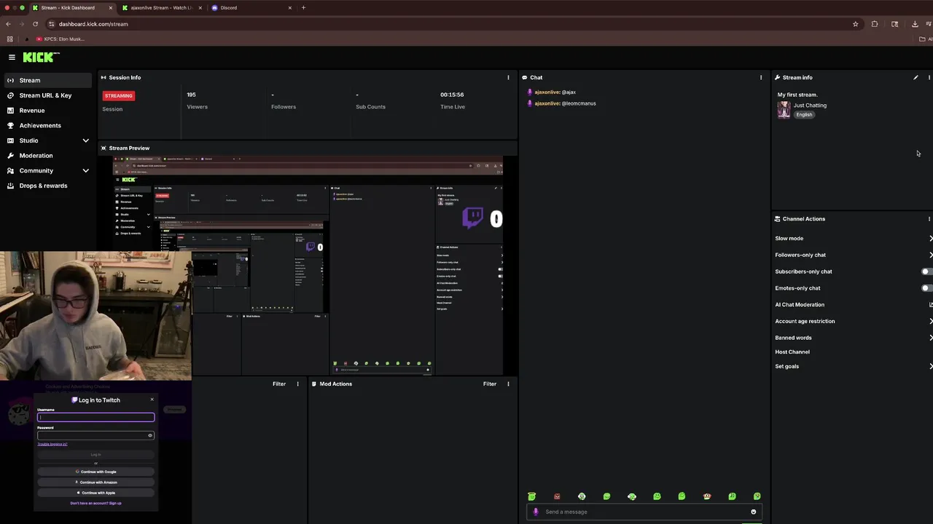Open the browser downloads icon
The width and height of the screenshot is (933, 524).
(x=915, y=24)
